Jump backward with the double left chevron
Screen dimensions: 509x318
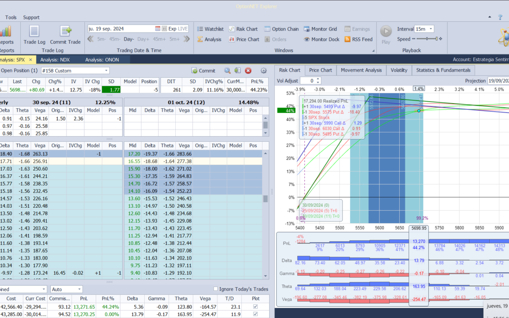click(x=90, y=39)
